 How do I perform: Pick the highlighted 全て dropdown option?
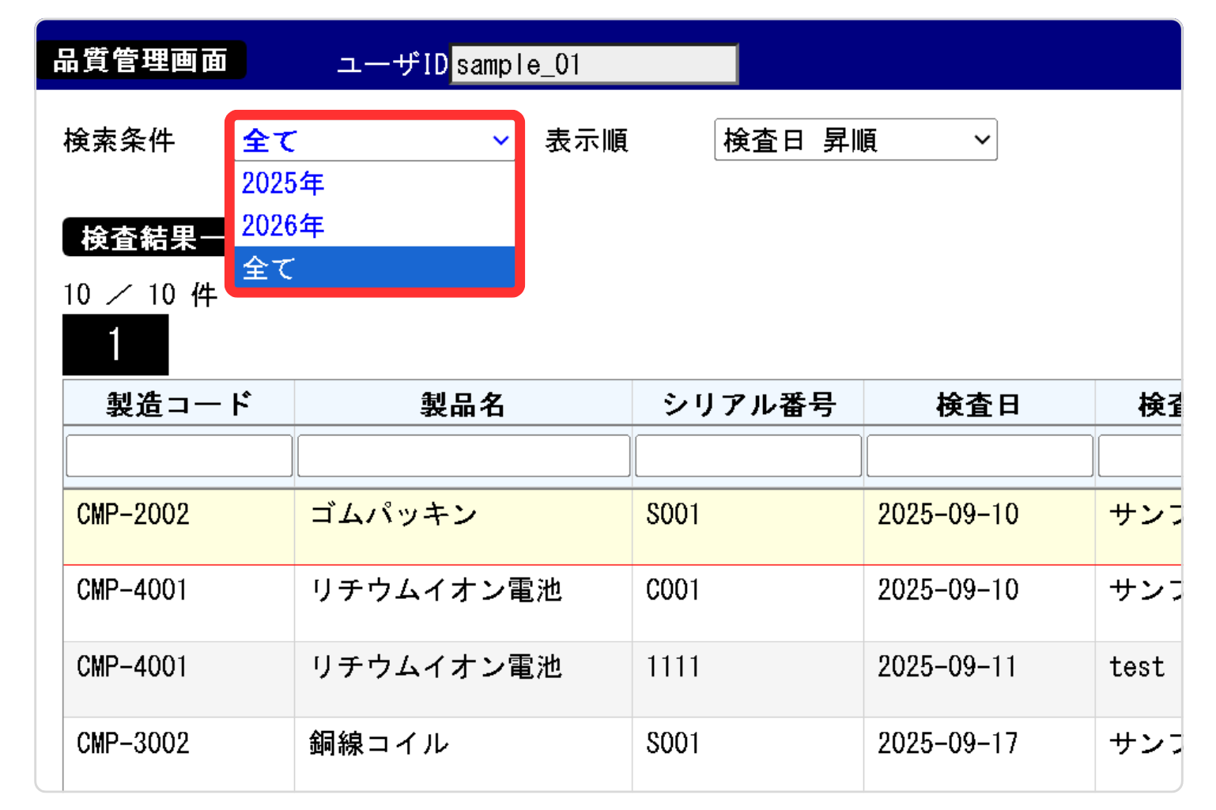tap(374, 268)
